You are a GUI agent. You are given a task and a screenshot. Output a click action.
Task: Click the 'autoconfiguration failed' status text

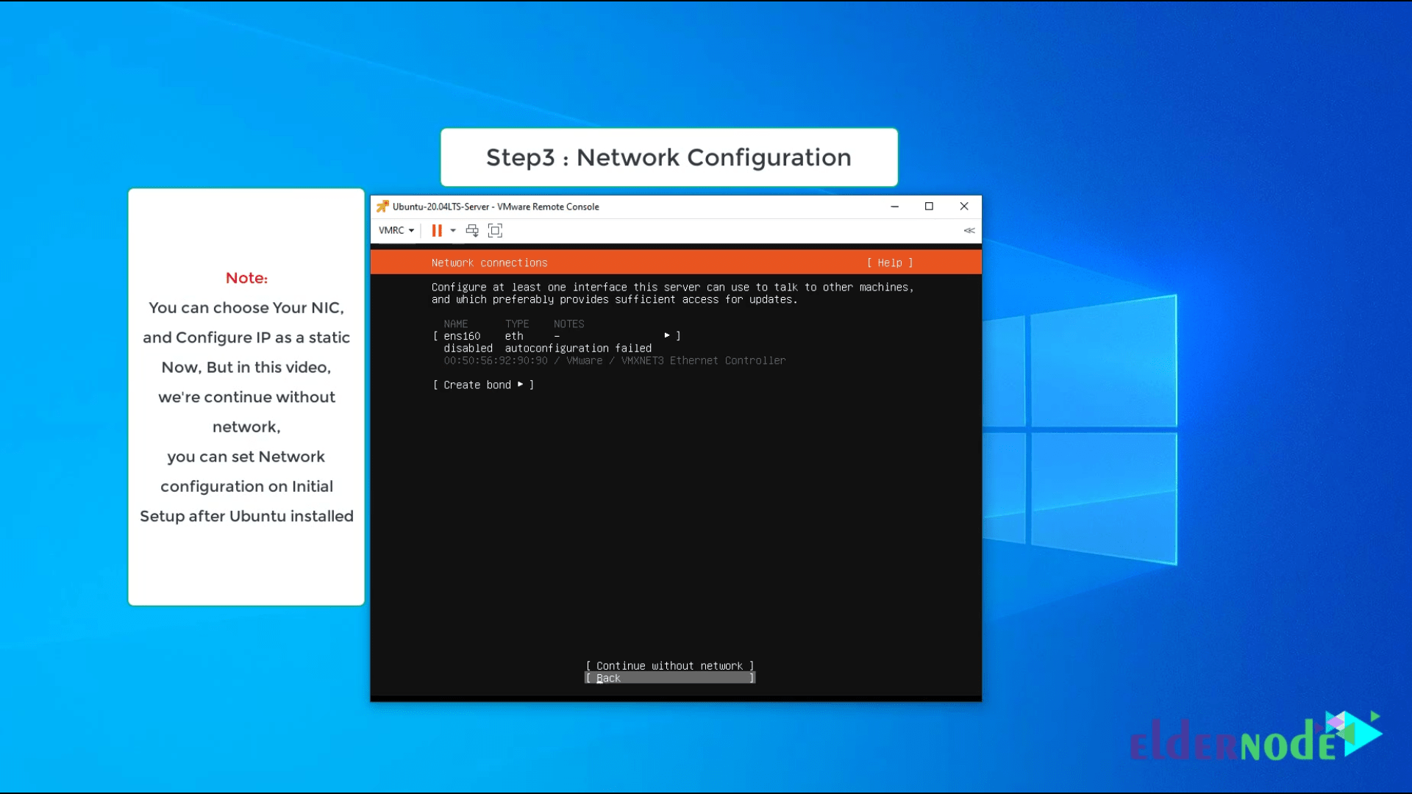(x=578, y=348)
